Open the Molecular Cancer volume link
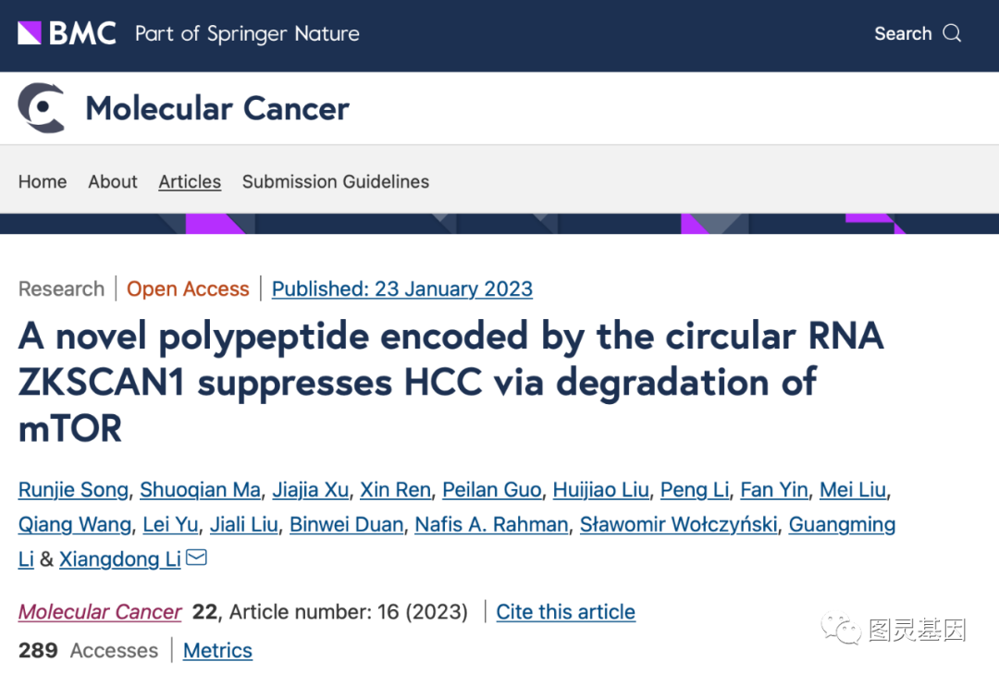 (99, 612)
